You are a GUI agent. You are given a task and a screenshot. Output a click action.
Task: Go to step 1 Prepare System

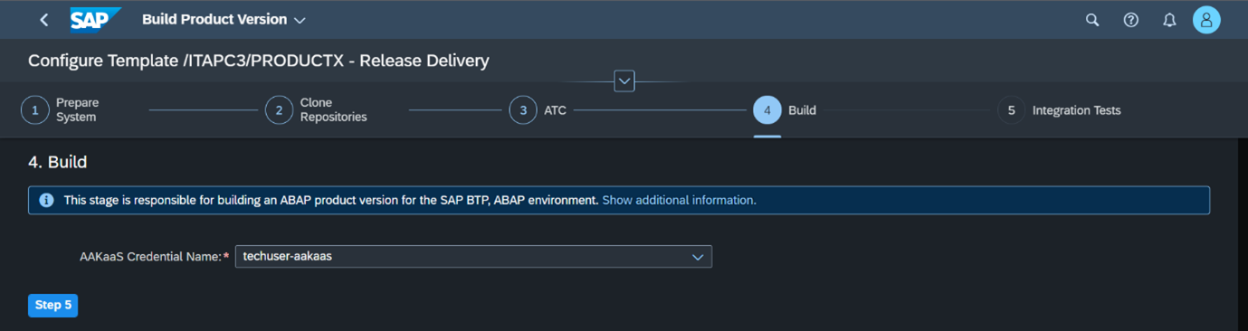click(x=60, y=110)
